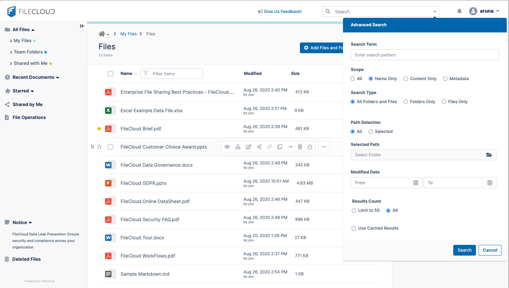
Task: Cancel the advanced search panel
Action: click(x=490, y=250)
